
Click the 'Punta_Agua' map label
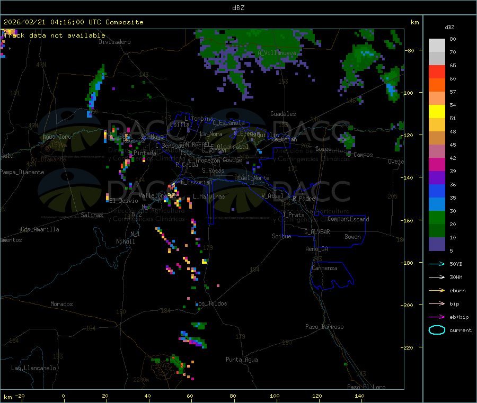click(242, 360)
